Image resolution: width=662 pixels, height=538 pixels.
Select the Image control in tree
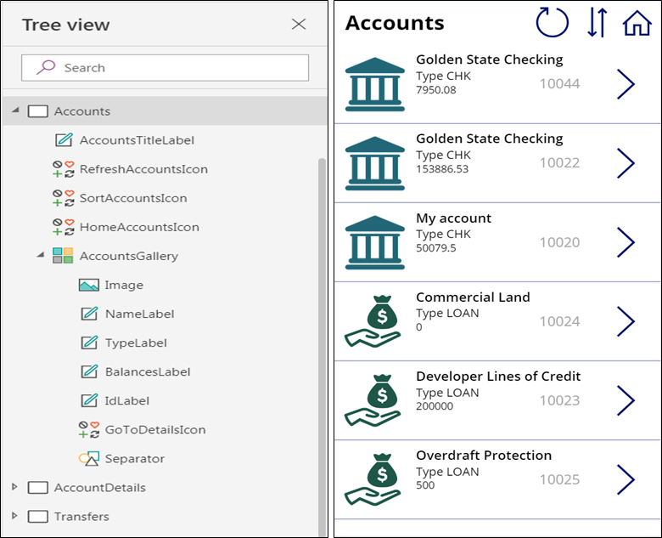[x=124, y=285]
